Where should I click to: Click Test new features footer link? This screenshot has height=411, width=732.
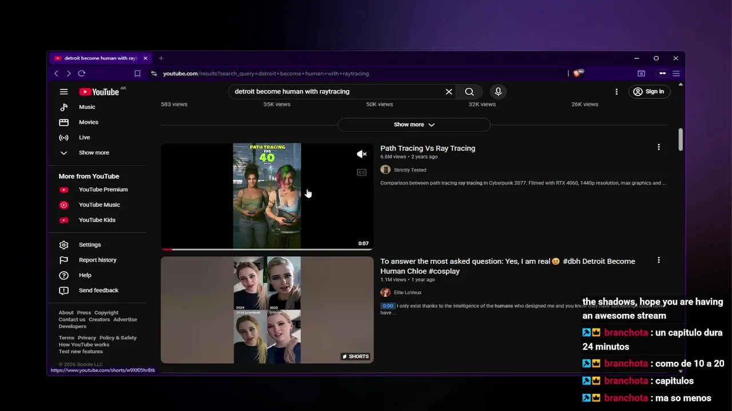coord(81,352)
